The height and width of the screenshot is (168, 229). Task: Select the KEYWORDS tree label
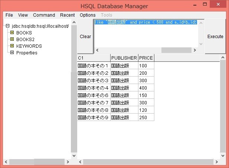point(29,46)
